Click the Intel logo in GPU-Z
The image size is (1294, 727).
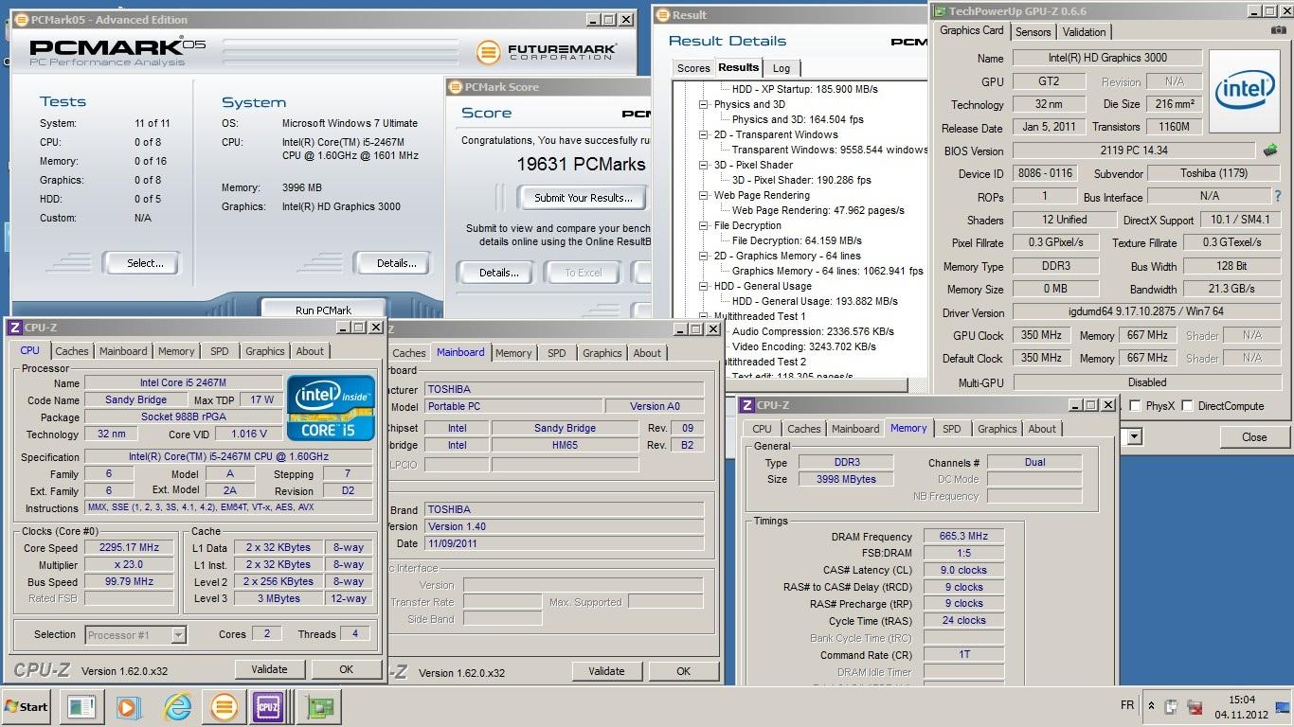[x=1245, y=91]
